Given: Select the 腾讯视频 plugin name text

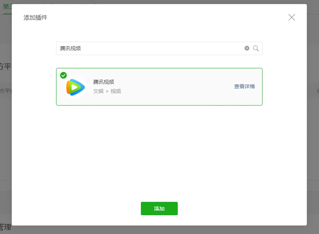Looking at the screenshot, I should 104,82.
